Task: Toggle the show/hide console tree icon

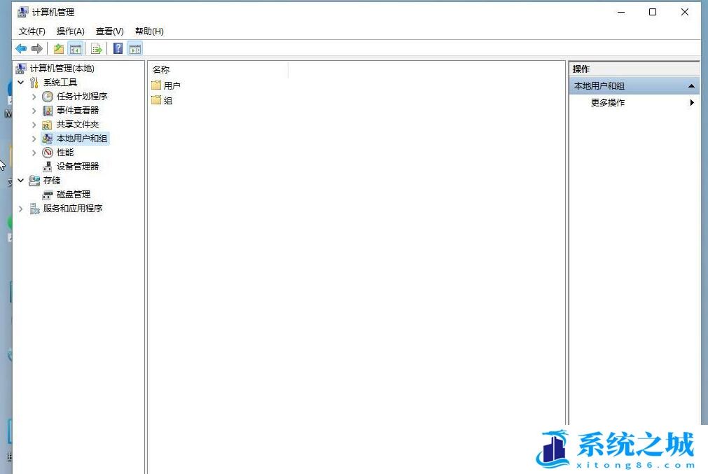Action: (x=75, y=48)
